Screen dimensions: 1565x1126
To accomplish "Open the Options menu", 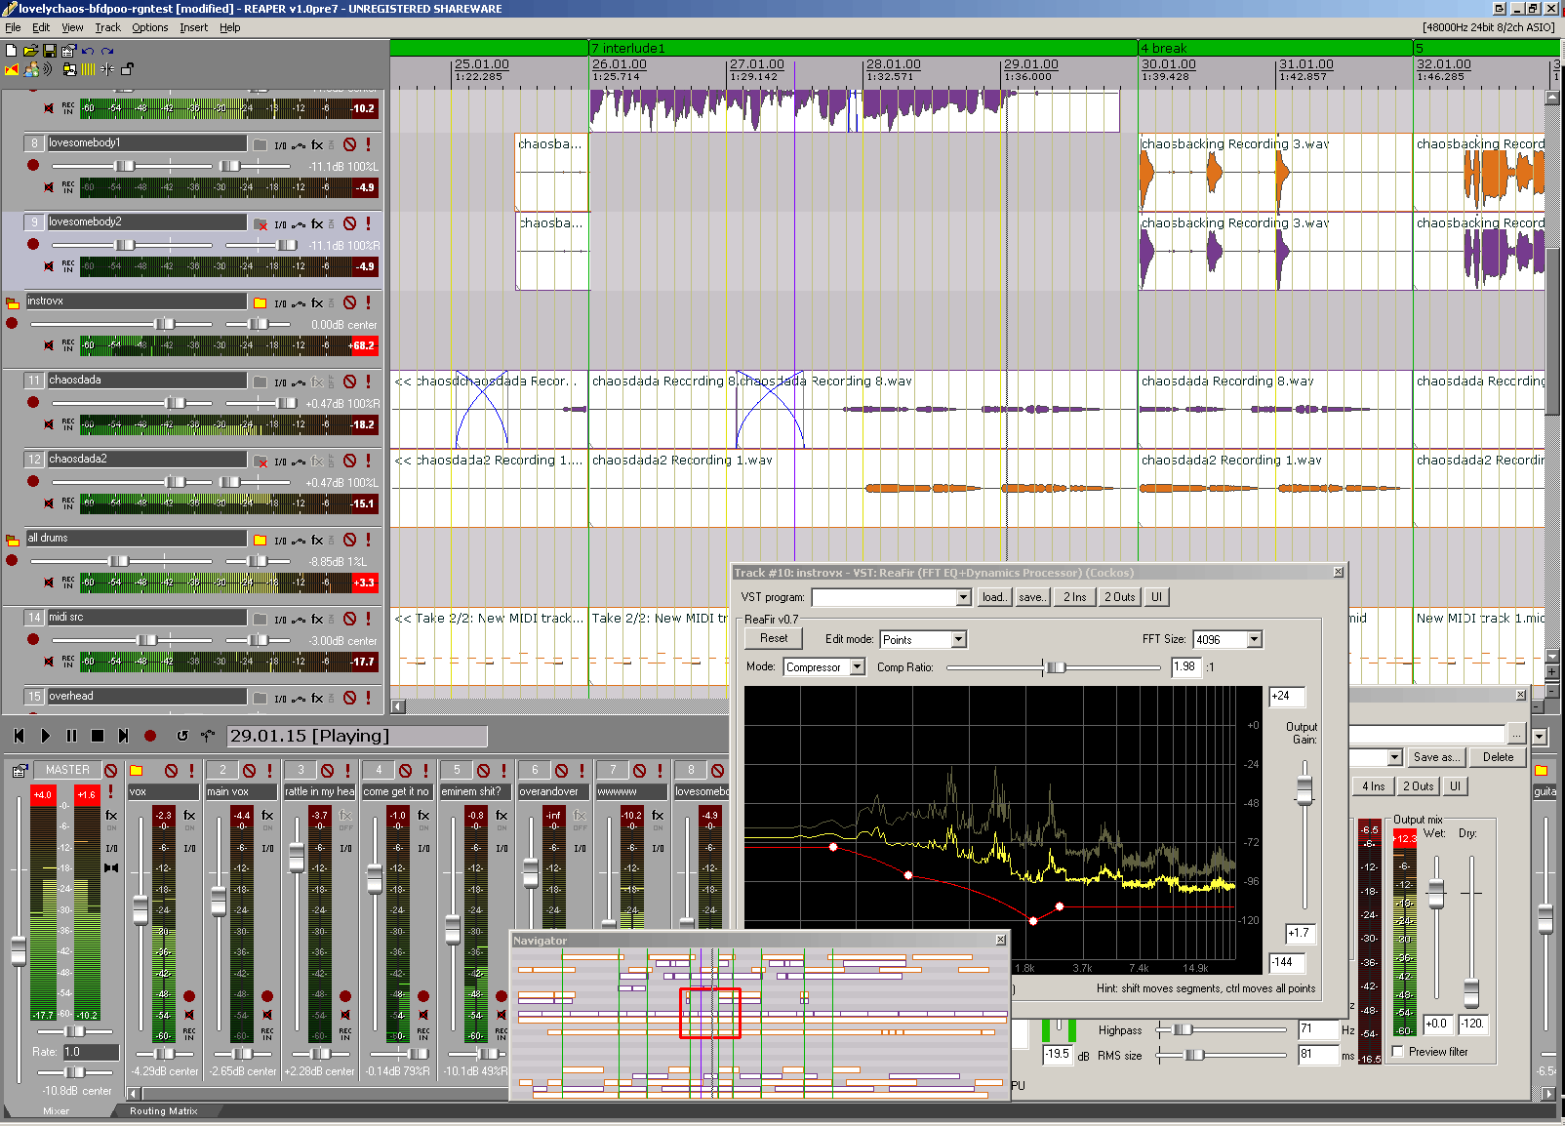I will pyautogui.click(x=150, y=27).
